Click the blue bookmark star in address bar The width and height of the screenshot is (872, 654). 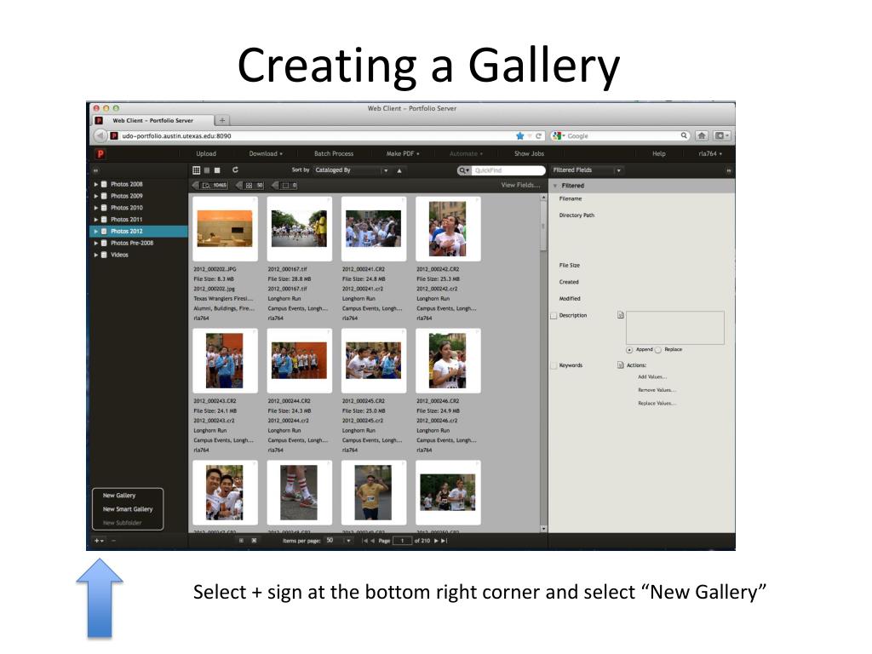(x=520, y=135)
